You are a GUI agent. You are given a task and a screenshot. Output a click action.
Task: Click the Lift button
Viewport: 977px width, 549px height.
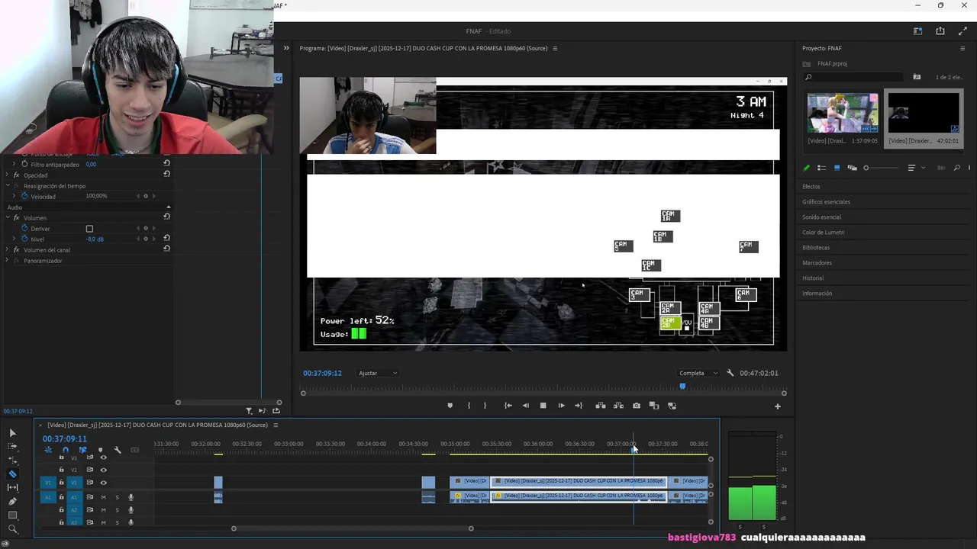(601, 406)
